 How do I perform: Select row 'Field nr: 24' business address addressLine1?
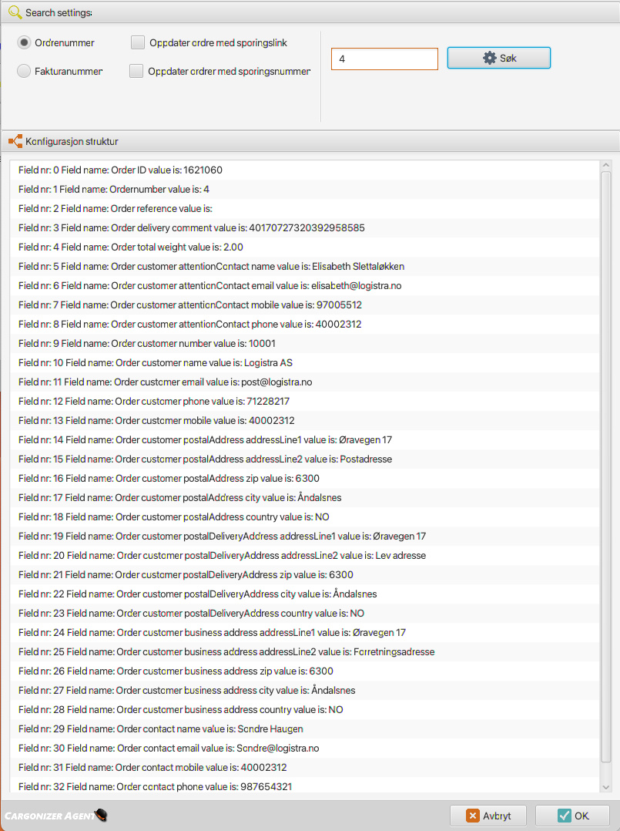click(304, 632)
